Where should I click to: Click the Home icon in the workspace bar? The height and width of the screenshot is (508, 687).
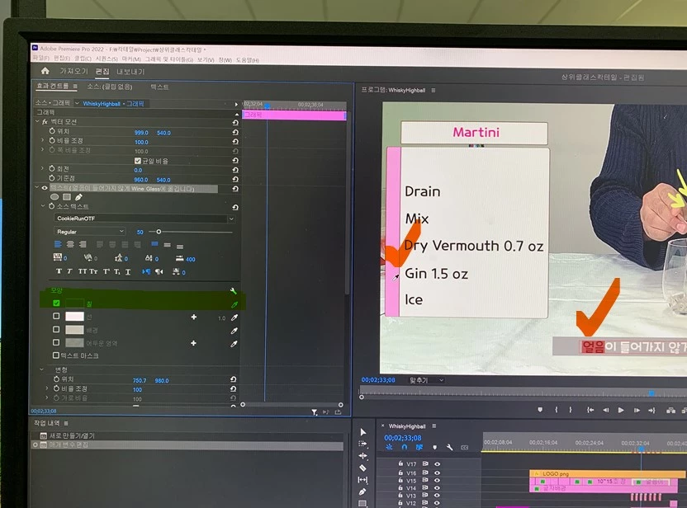pyautogui.click(x=45, y=70)
